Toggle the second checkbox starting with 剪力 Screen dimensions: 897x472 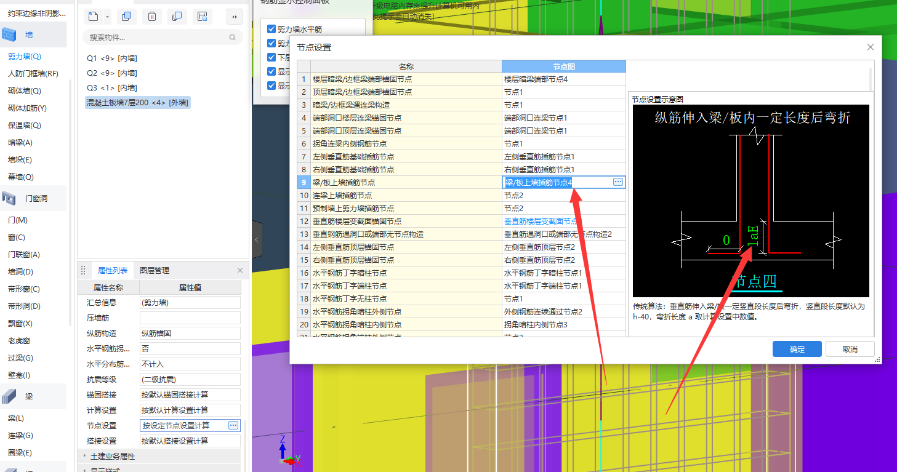[272, 43]
